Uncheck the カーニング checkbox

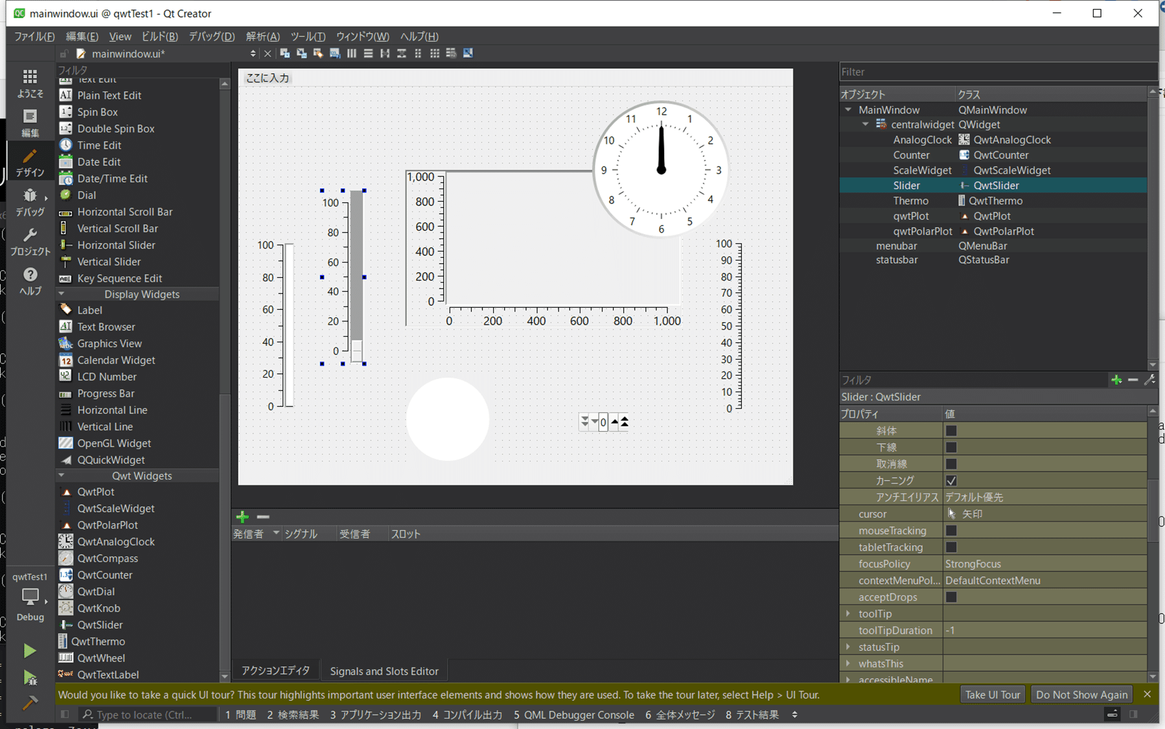pos(951,481)
